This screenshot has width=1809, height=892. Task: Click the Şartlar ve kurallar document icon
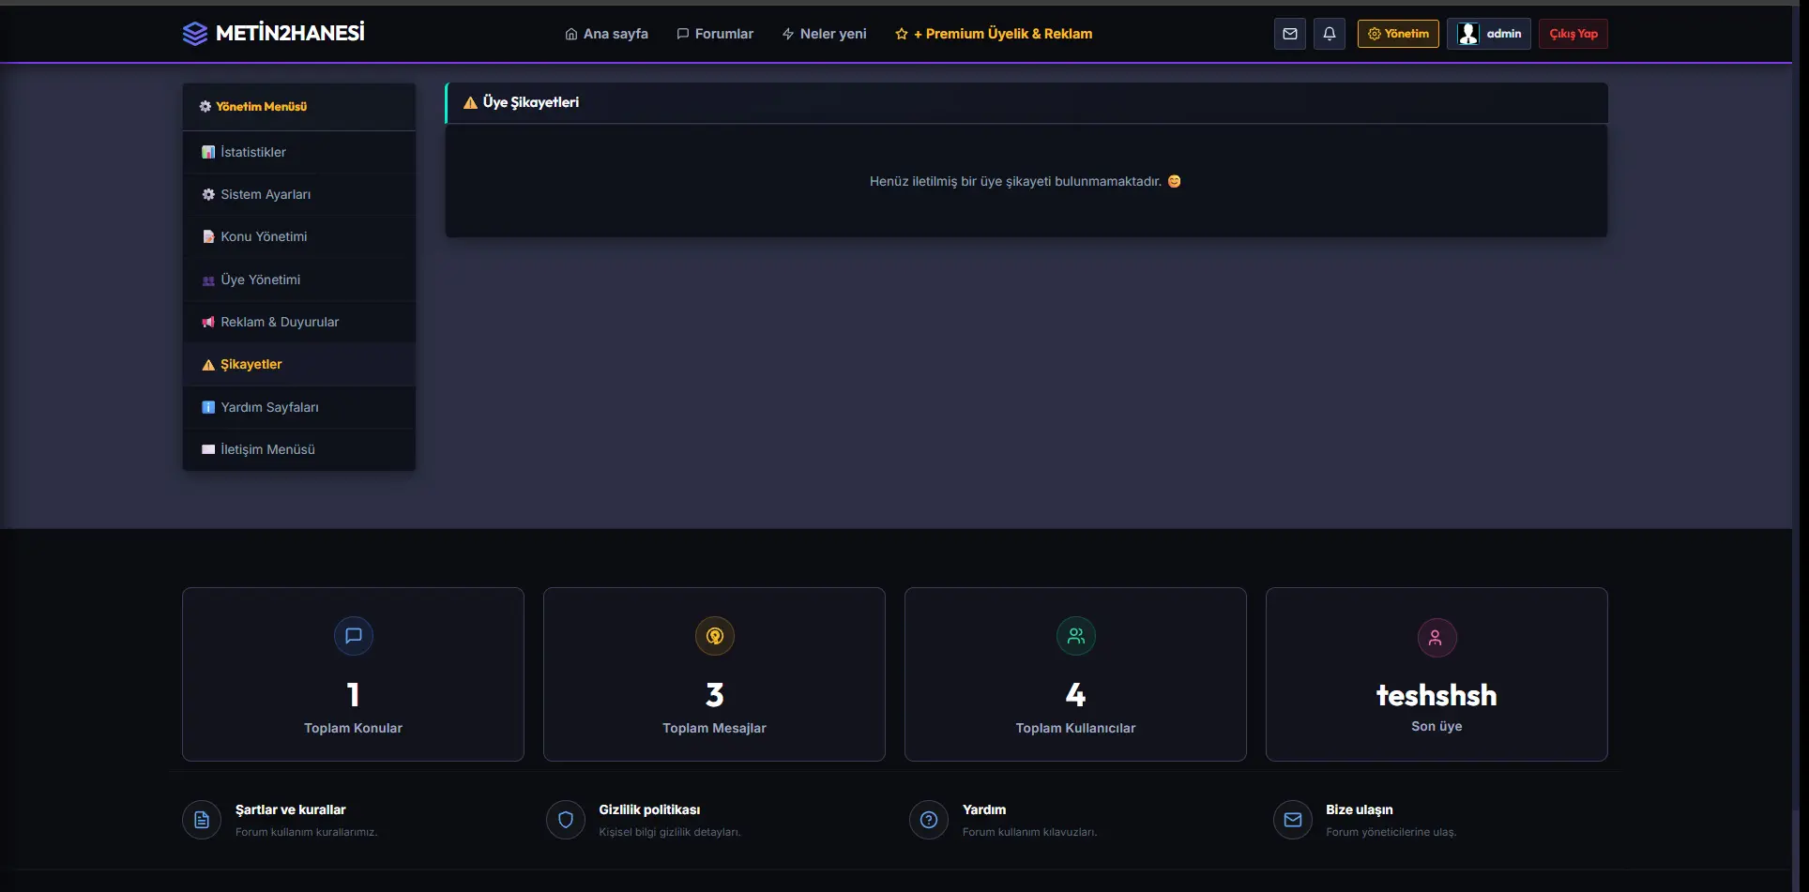tap(202, 820)
